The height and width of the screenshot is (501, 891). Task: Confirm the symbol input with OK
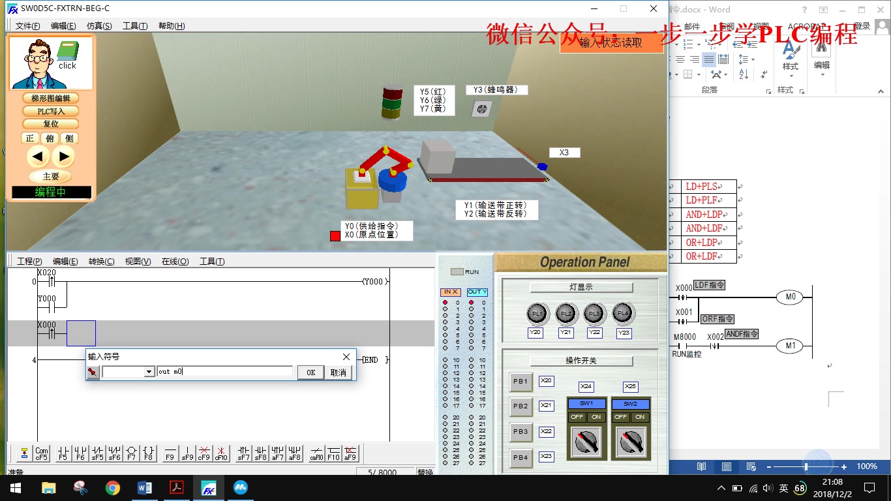coord(311,372)
